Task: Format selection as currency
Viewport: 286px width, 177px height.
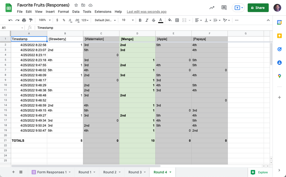Action: (x=57, y=20)
